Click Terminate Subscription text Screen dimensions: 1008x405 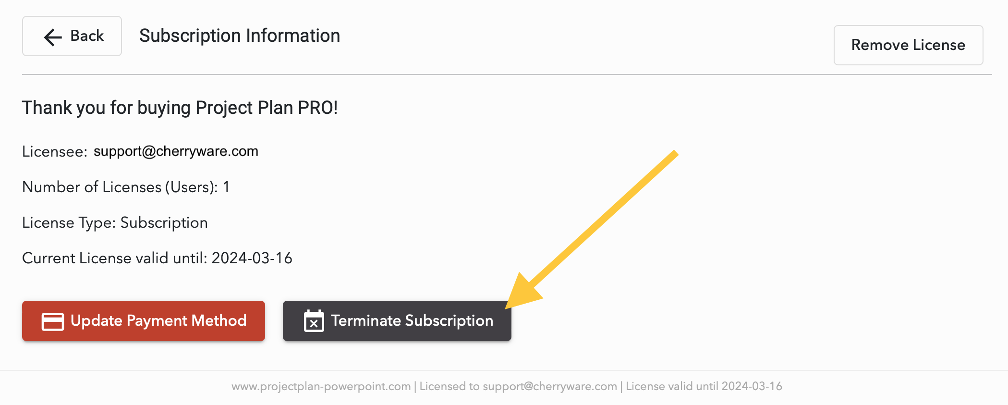(x=412, y=320)
